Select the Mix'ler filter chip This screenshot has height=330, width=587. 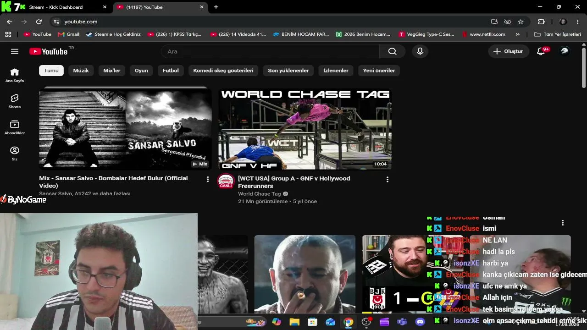pyautogui.click(x=112, y=71)
